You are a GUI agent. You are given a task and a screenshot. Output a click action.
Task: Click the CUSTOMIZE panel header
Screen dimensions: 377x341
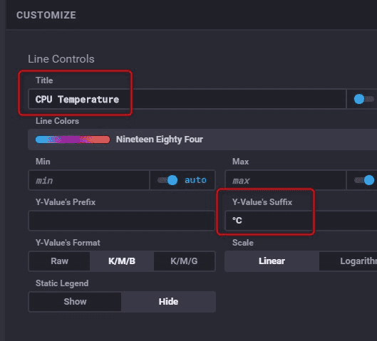coord(46,15)
